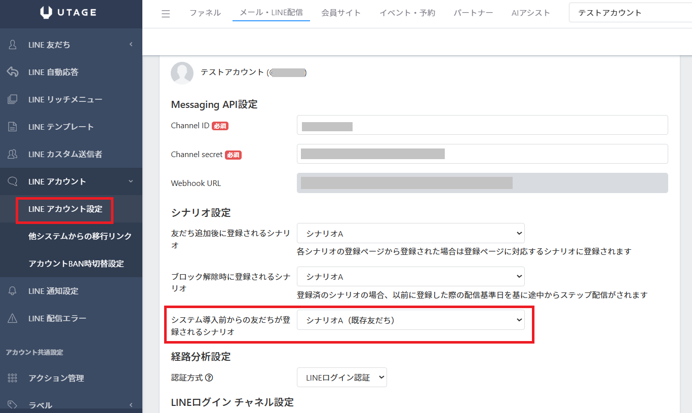This screenshot has width=692, height=413.
Task: Click the hamburger menu icon
Action: click(166, 14)
